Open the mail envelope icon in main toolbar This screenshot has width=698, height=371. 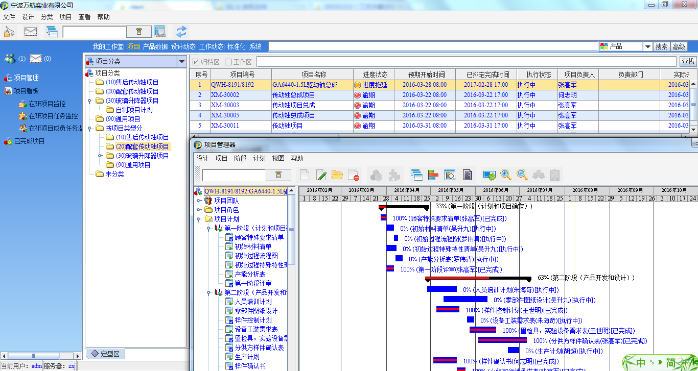(x=31, y=32)
